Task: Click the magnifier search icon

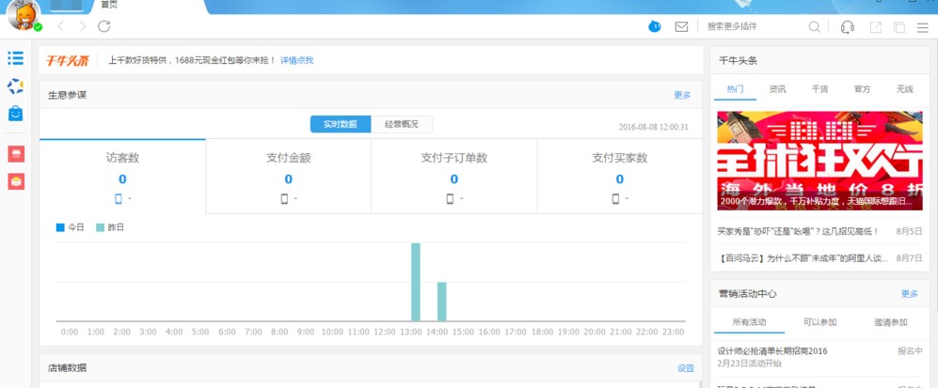Action: (x=815, y=27)
